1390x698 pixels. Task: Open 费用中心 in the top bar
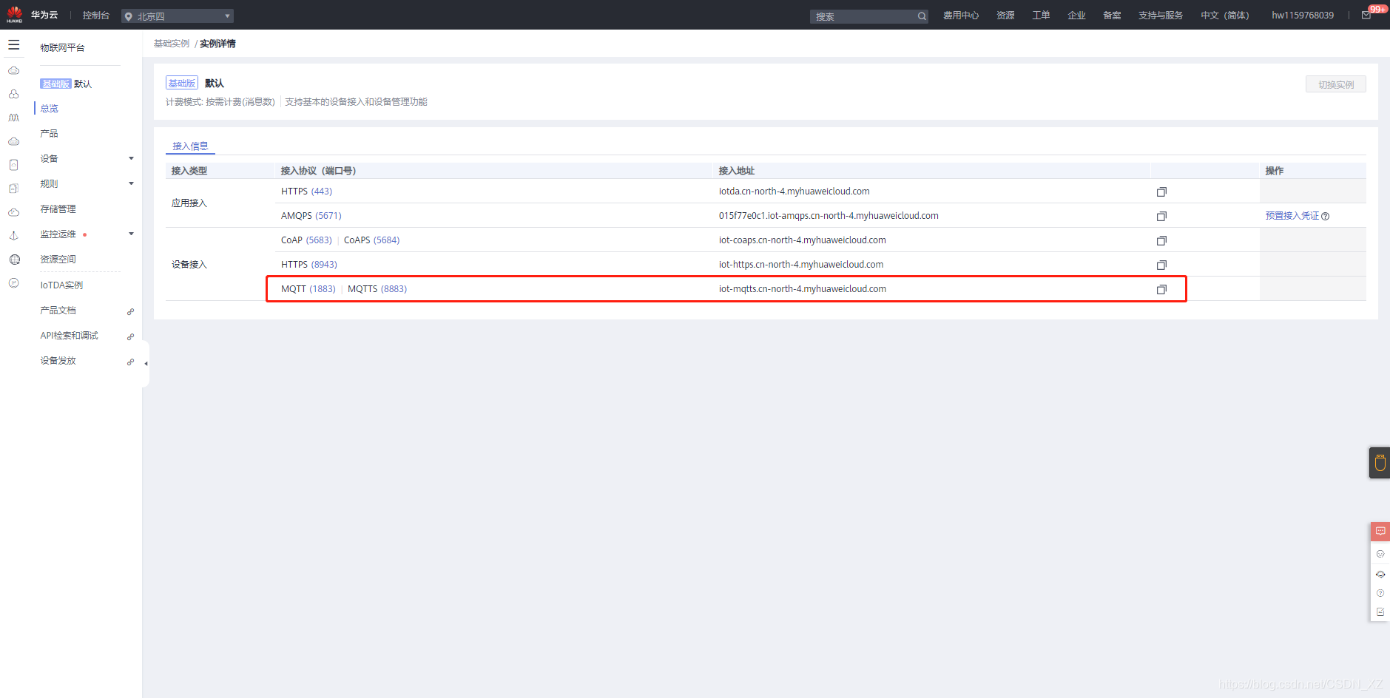(961, 16)
